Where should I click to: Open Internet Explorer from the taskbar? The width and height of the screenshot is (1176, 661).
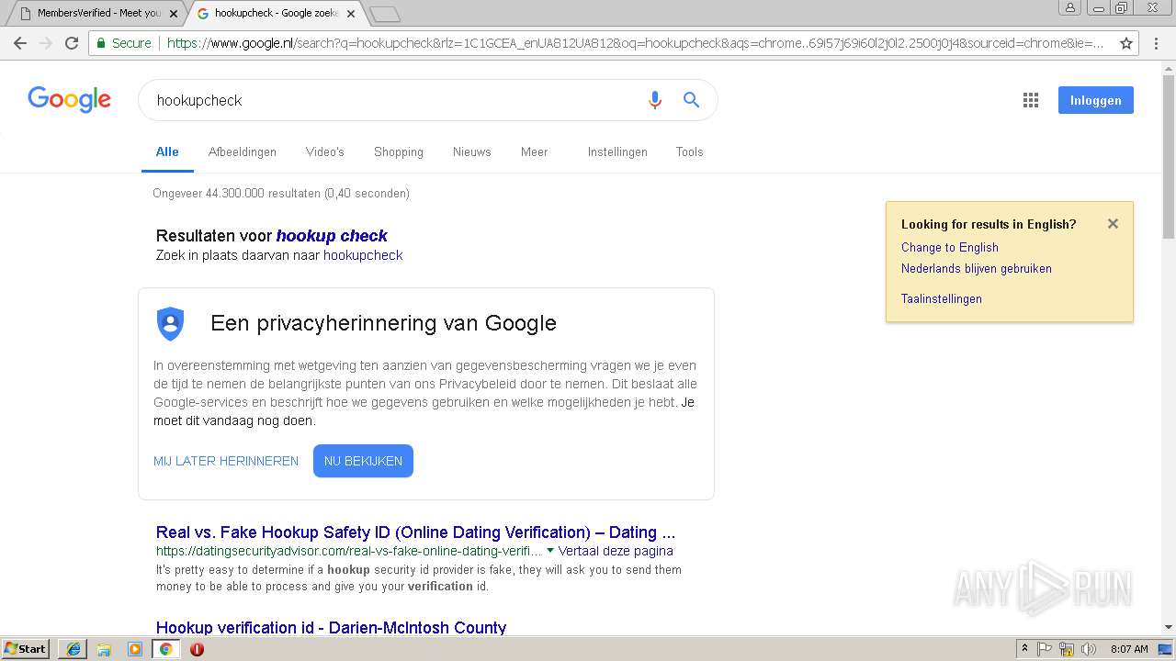(73, 649)
